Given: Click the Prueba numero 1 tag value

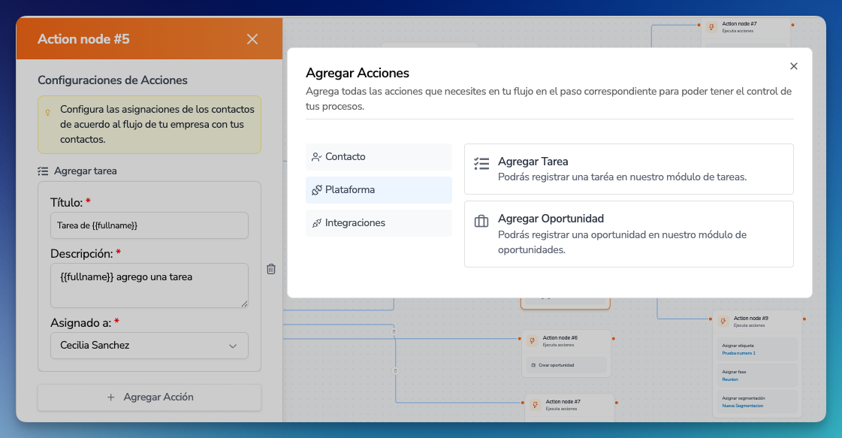Looking at the screenshot, I should pos(738,353).
